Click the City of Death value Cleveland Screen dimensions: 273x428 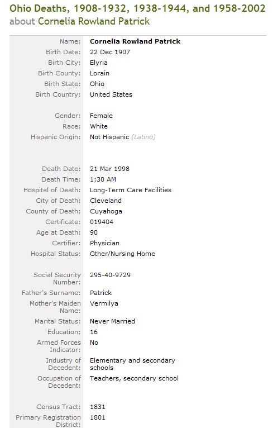coord(106,201)
